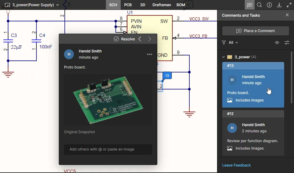Image resolution: width=294 pixels, height=173 pixels.
Task: Enter fullscreen with the expand arrows icon
Action: pos(289,5)
